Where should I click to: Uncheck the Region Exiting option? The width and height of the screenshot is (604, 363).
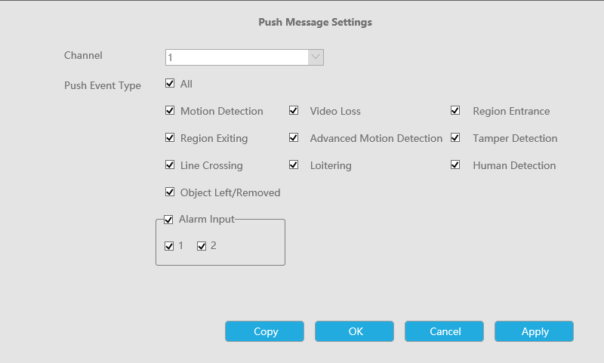coord(170,138)
